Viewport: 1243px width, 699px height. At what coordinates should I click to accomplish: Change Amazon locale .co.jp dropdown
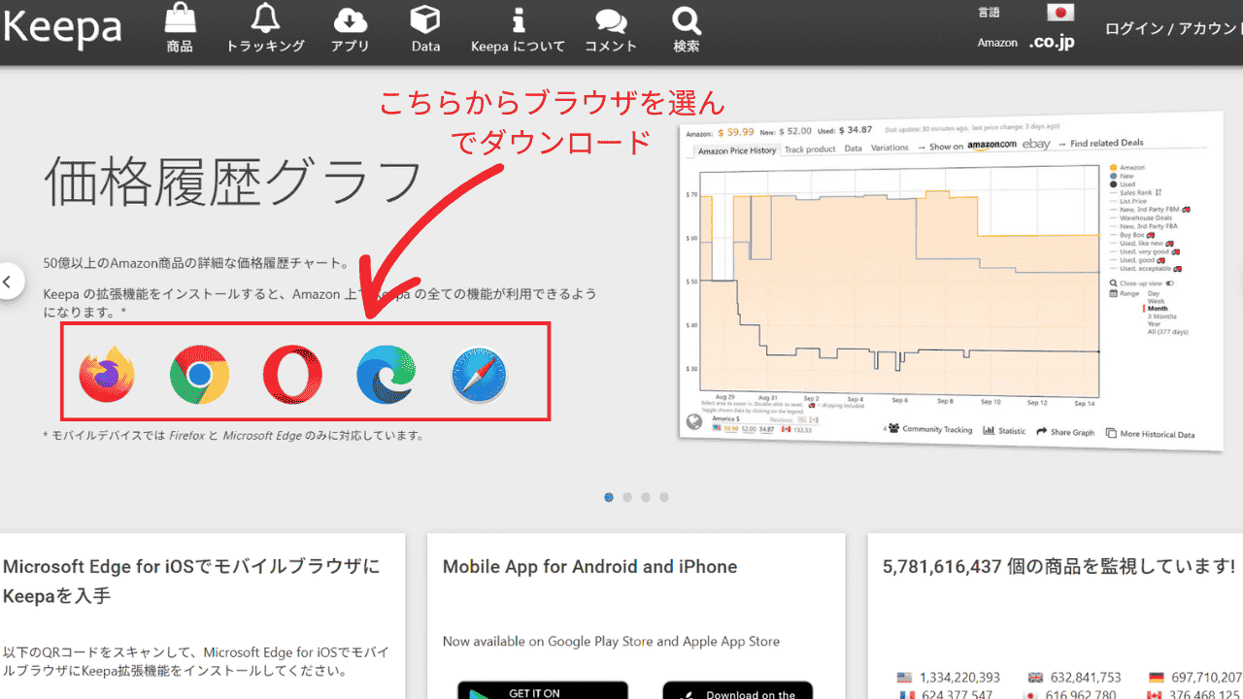pyautogui.click(x=1051, y=43)
